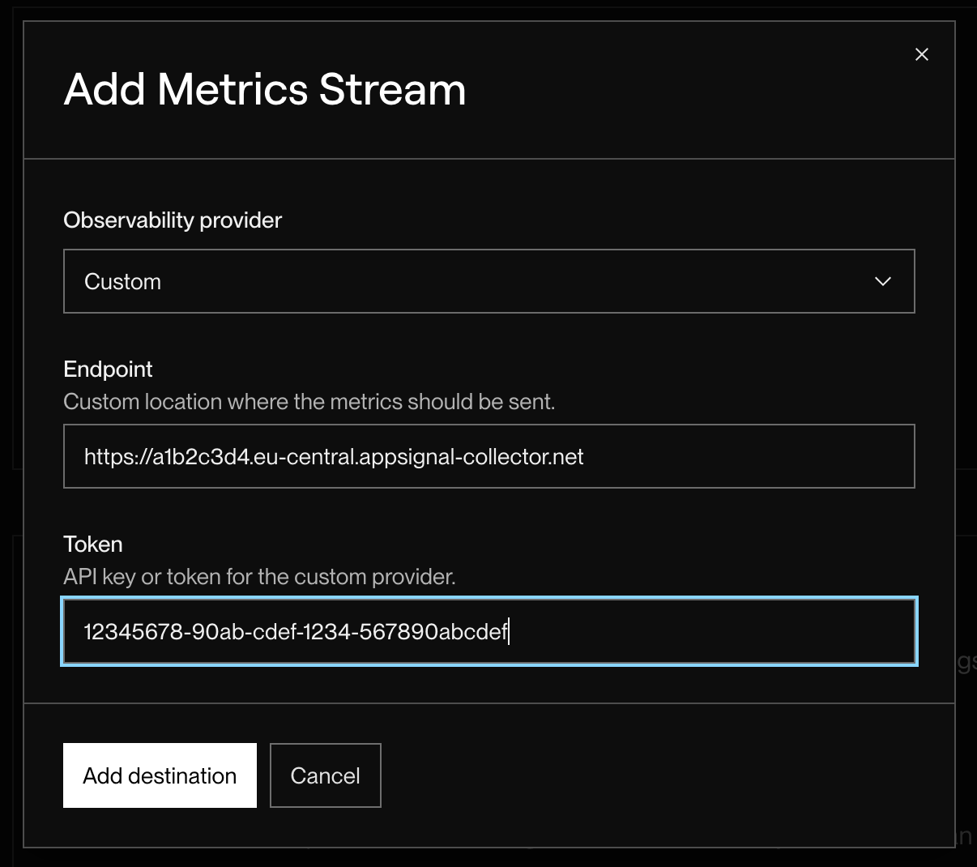Click the Observability provider label
977x867 pixels.
point(173,220)
